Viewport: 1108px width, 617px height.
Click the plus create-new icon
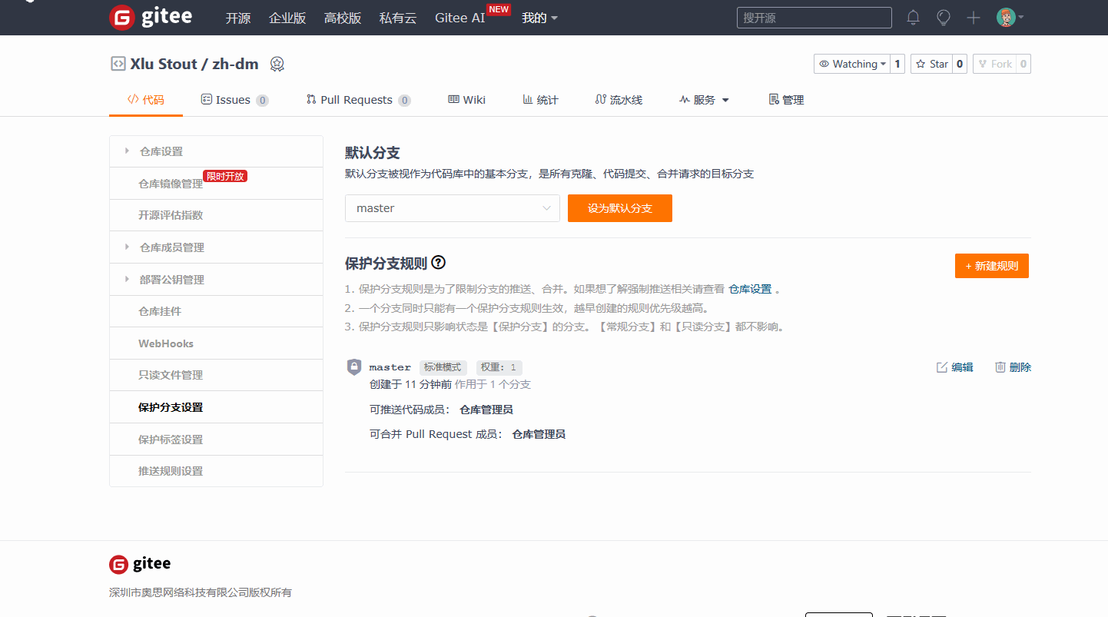pyautogui.click(x=974, y=18)
